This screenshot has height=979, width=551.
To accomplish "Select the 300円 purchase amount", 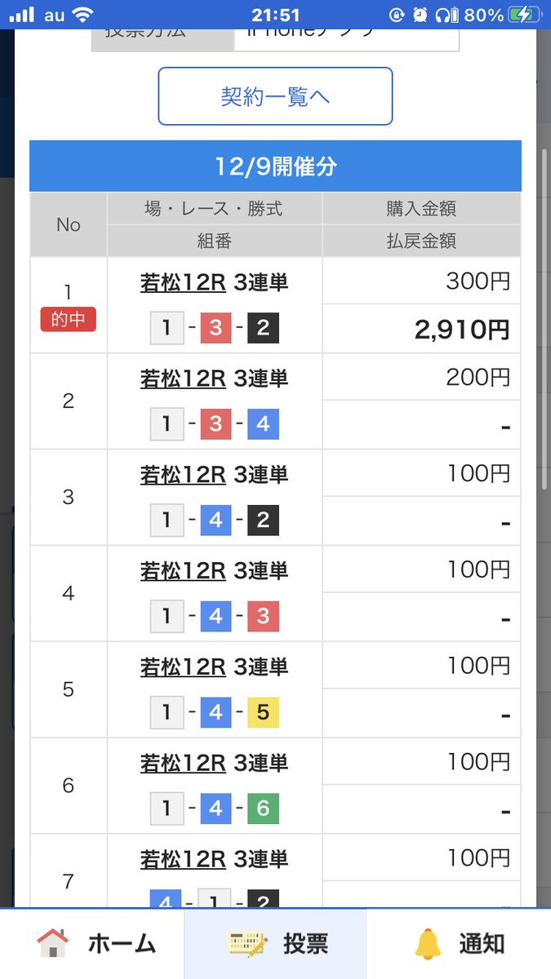I will click(x=478, y=282).
